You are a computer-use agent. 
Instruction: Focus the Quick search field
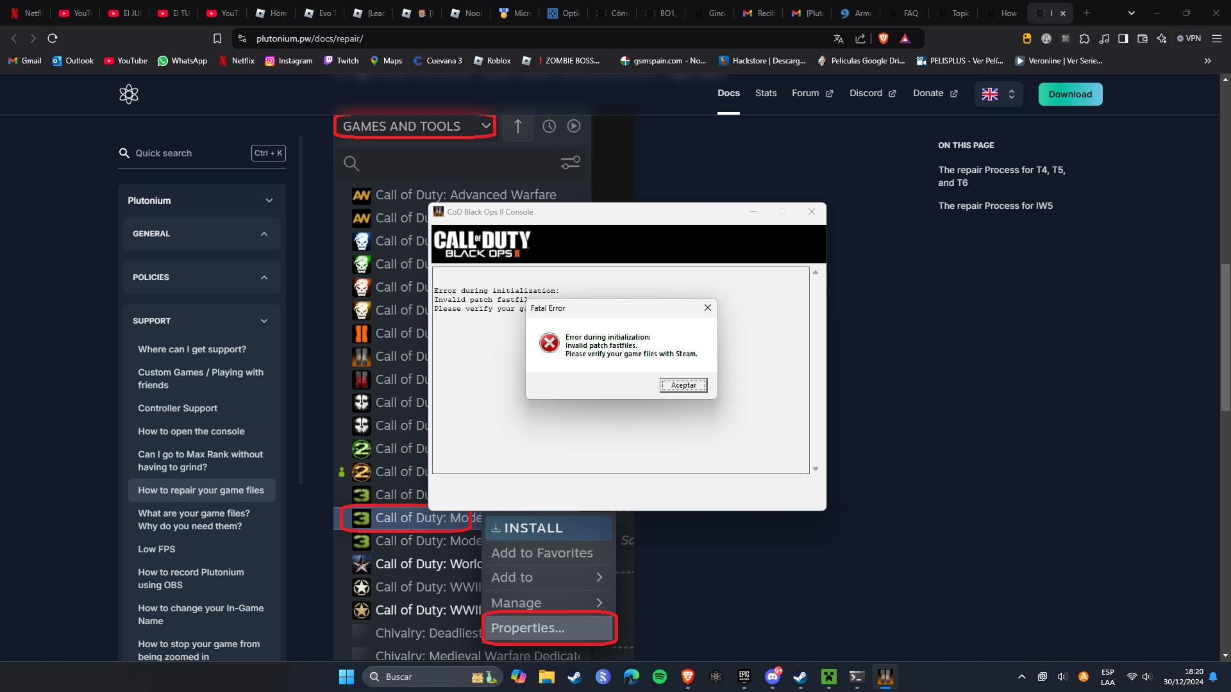click(x=202, y=153)
